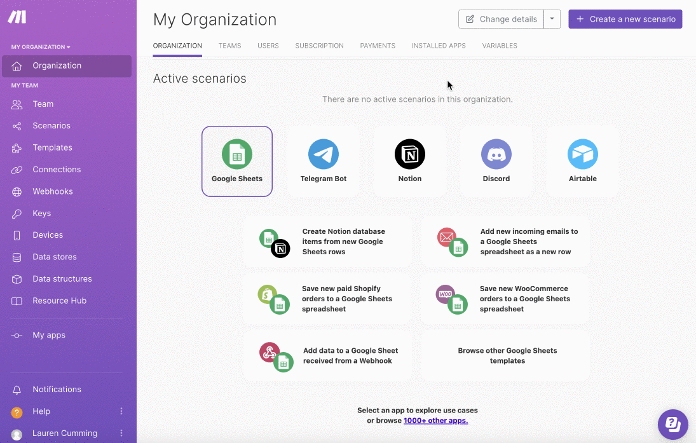Screen dimensions: 696x443
Task: Open Save new WooCommerce orders template
Action: click(x=505, y=299)
